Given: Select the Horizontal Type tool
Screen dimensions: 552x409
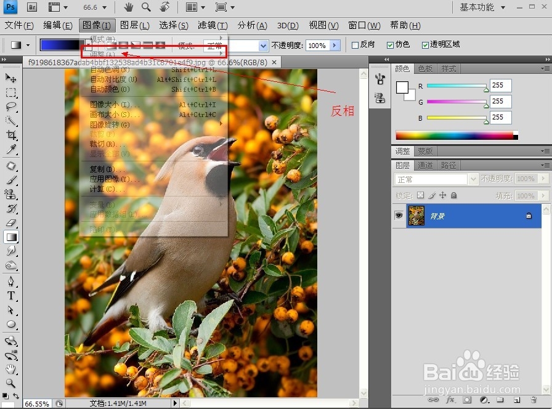Looking at the screenshot, I should (11, 296).
